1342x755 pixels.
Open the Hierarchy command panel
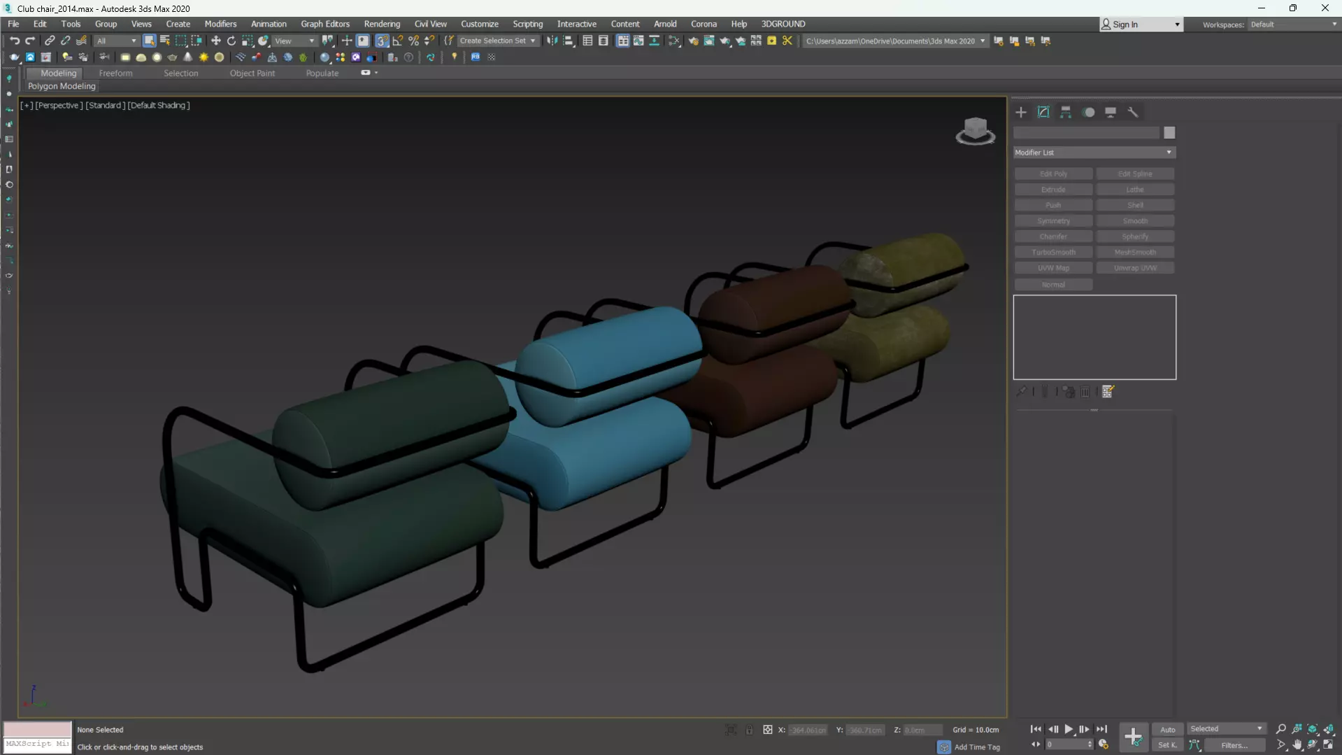coord(1066,112)
